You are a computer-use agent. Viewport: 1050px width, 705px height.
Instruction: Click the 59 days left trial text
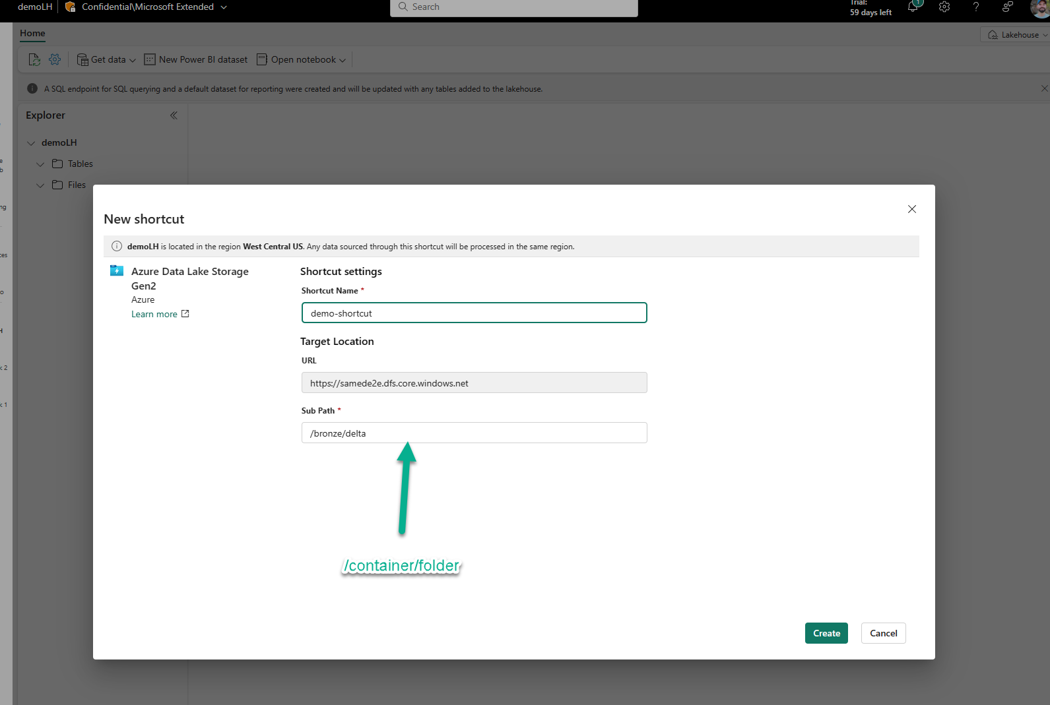(870, 13)
